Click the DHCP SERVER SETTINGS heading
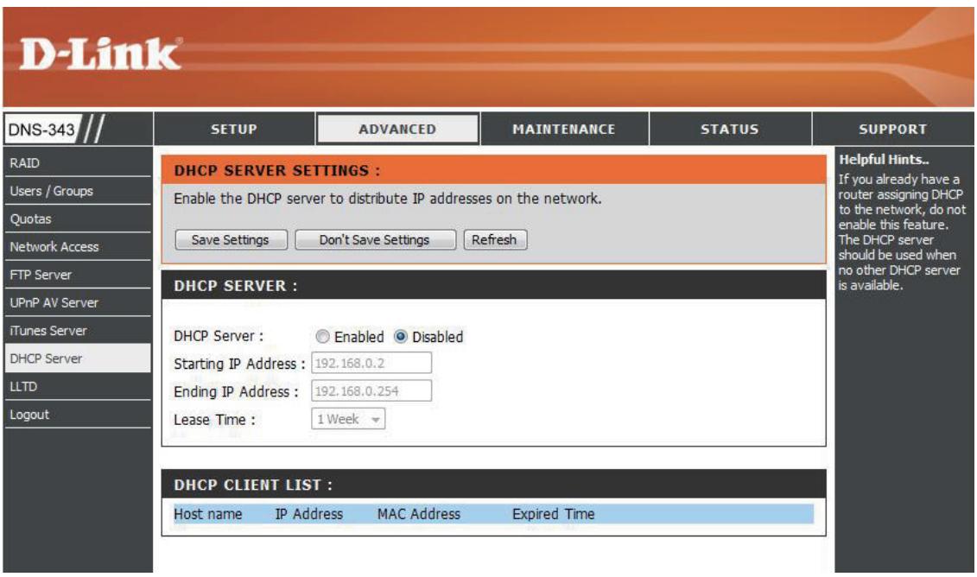 coord(277,171)
